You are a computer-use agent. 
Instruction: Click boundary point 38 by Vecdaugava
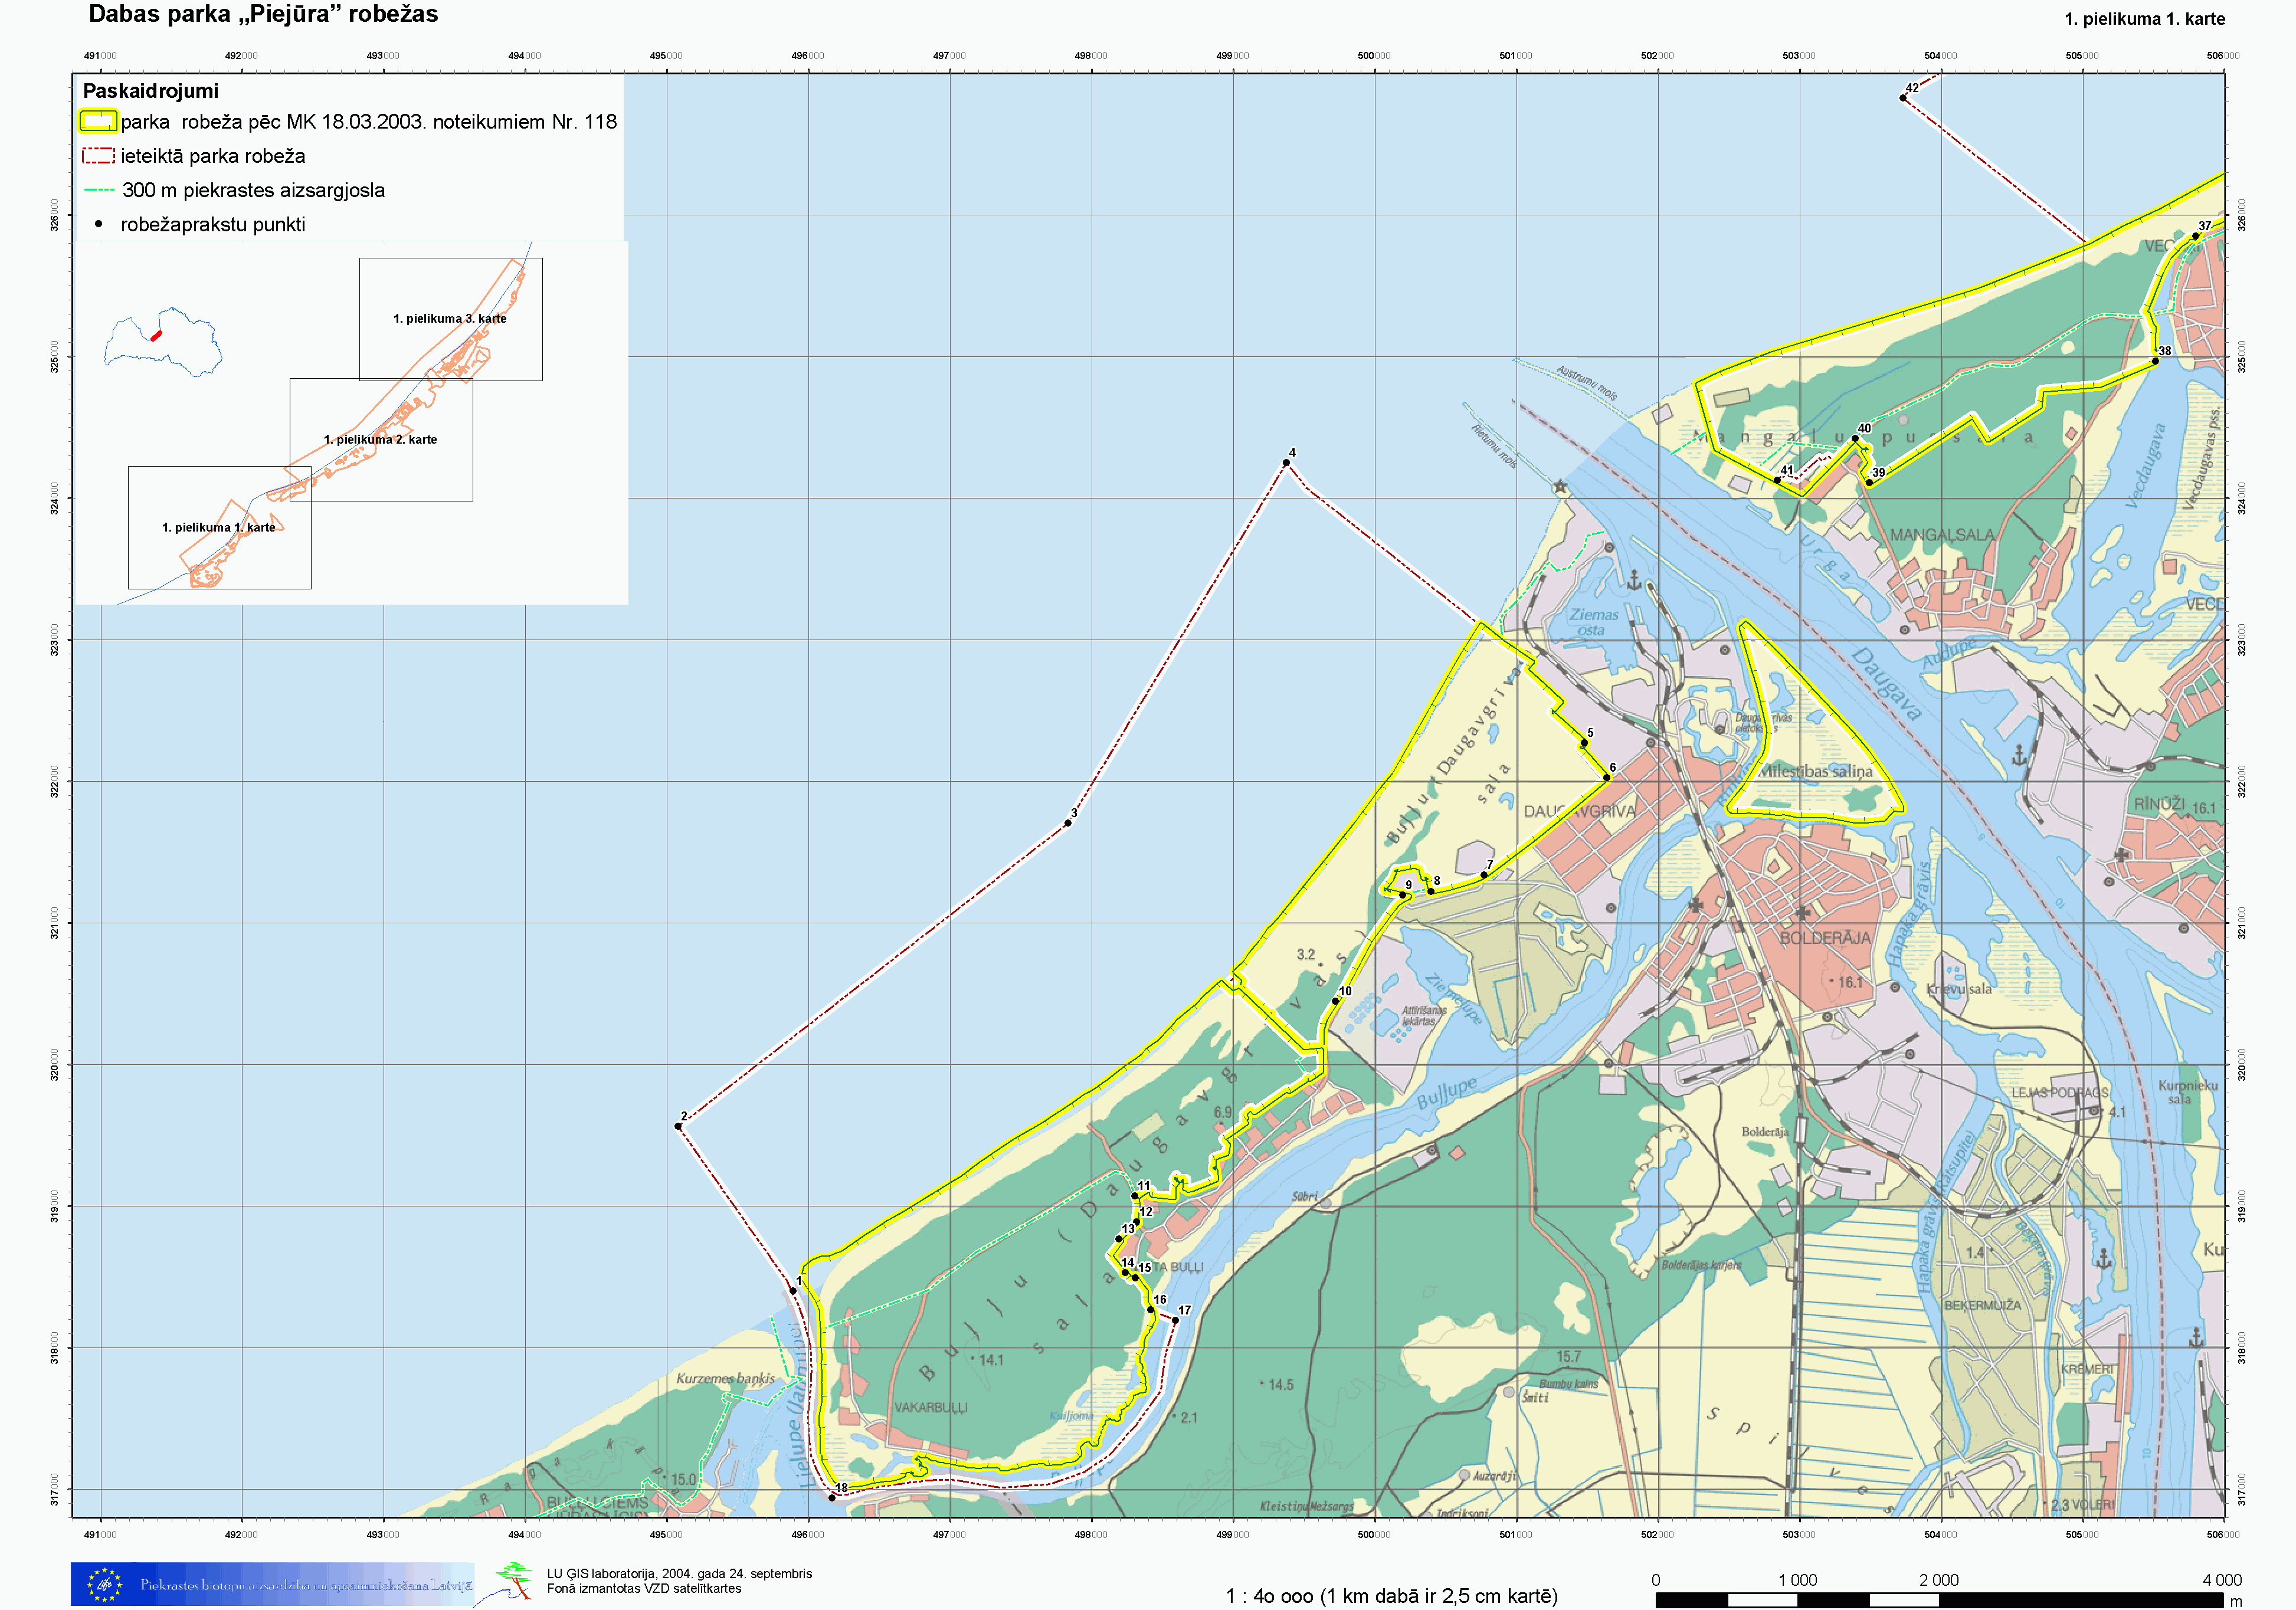pos(2155,361)
